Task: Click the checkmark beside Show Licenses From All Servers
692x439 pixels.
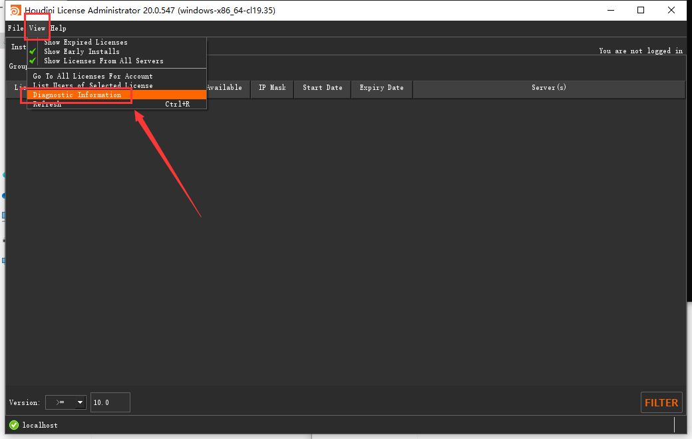Action: click(32, 60)
